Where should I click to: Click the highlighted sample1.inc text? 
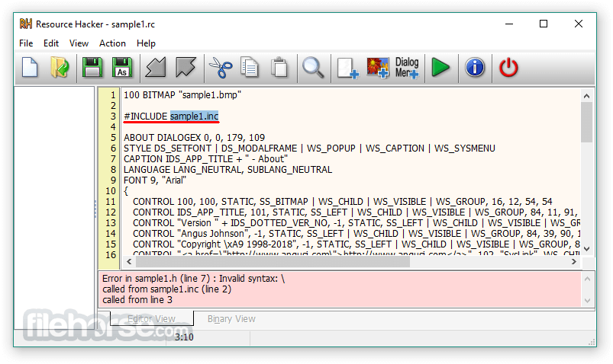(195, 117)
